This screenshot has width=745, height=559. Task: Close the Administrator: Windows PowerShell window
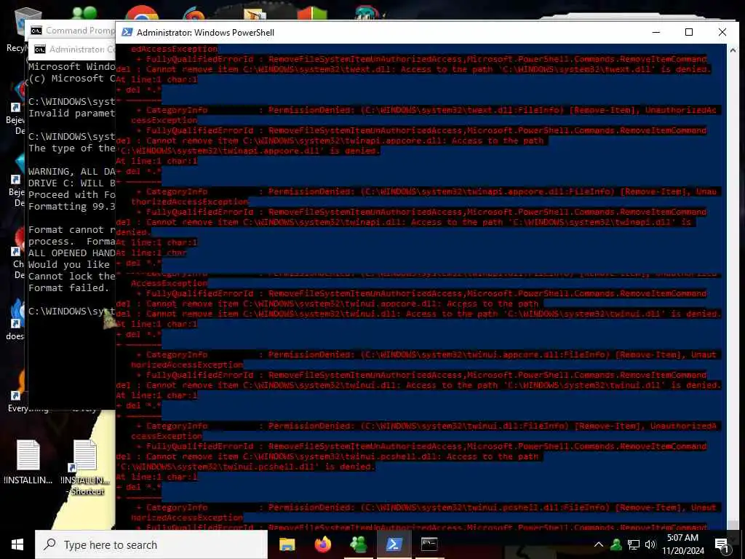pyautogui.click(x=722, y=32)
